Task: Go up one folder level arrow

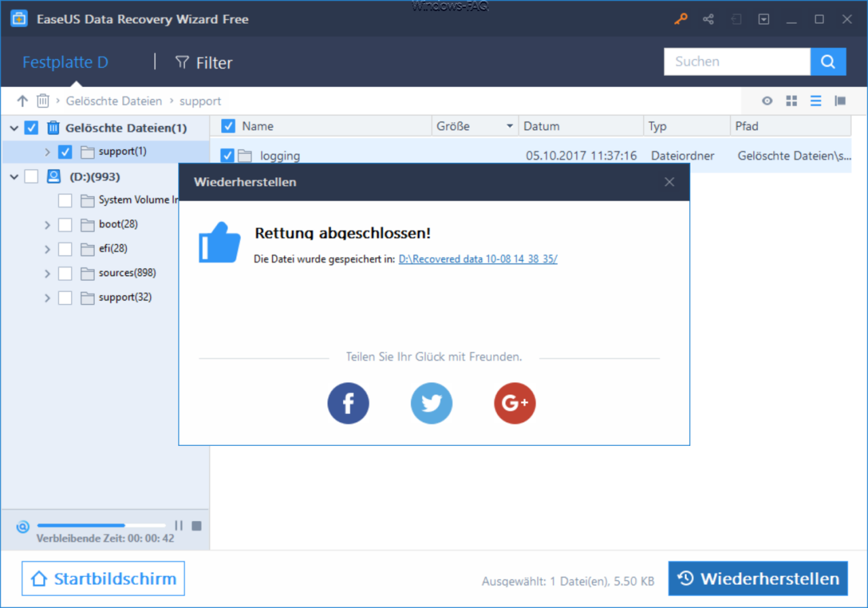Action: pos(22,101)
